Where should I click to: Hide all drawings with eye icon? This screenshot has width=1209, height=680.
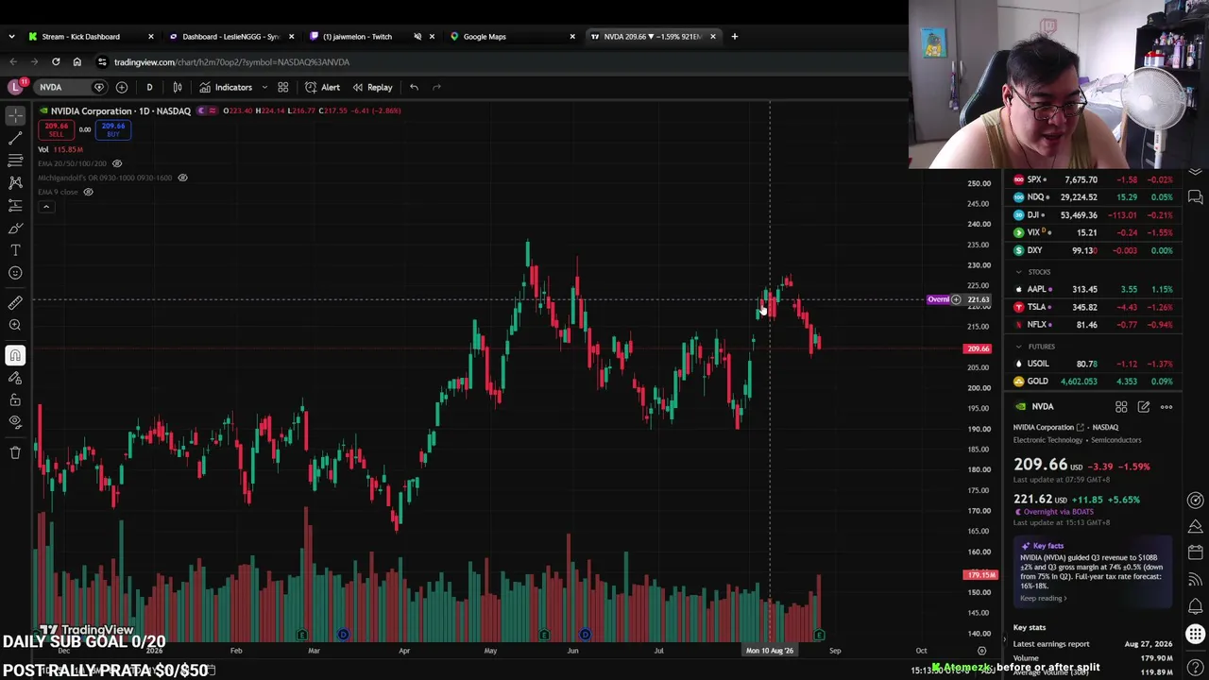pyautogui.click(x=15, y=422)
